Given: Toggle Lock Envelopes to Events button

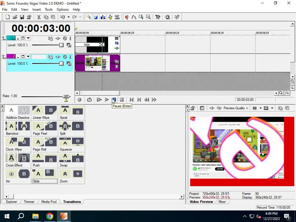Looking at the screenshot, I should click(x=110, y=17).
